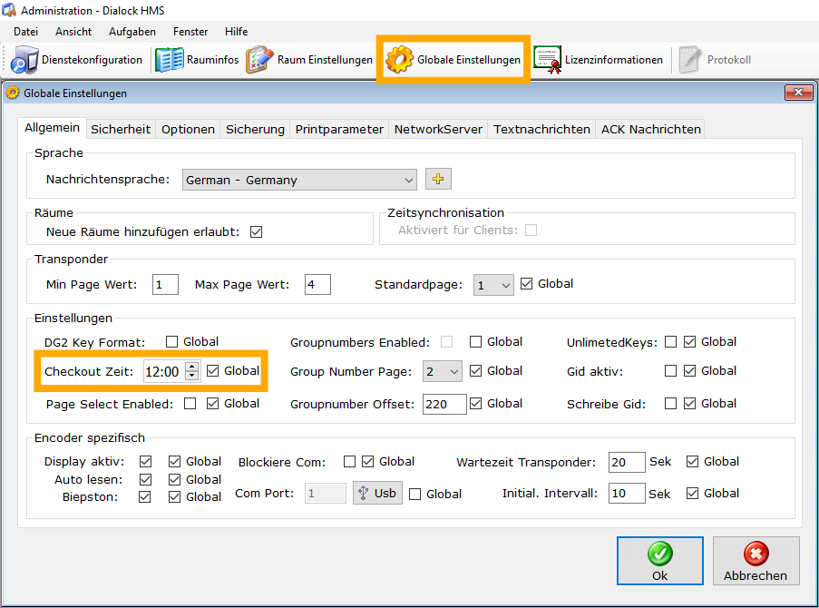Uncheck Global for Checkout Zeit
Screen dimensions: 819x608
click(x=213, y=370)
